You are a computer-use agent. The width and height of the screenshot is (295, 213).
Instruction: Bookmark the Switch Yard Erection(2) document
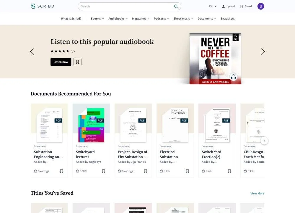coord(229,171)
